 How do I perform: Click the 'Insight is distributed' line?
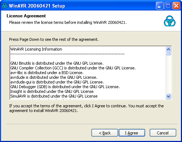coord(52,91)
